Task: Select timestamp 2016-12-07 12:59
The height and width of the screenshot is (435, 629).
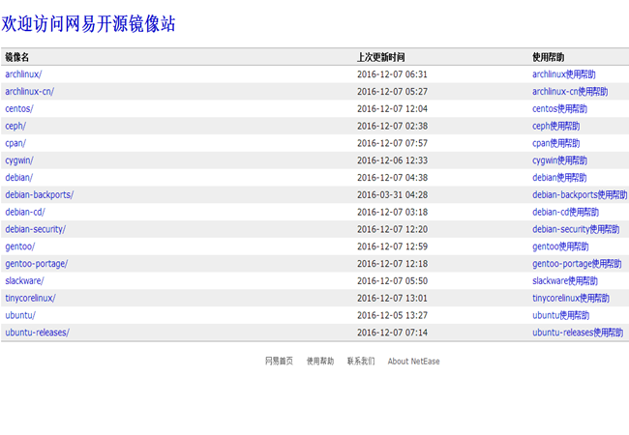Action: pos(392,246)
